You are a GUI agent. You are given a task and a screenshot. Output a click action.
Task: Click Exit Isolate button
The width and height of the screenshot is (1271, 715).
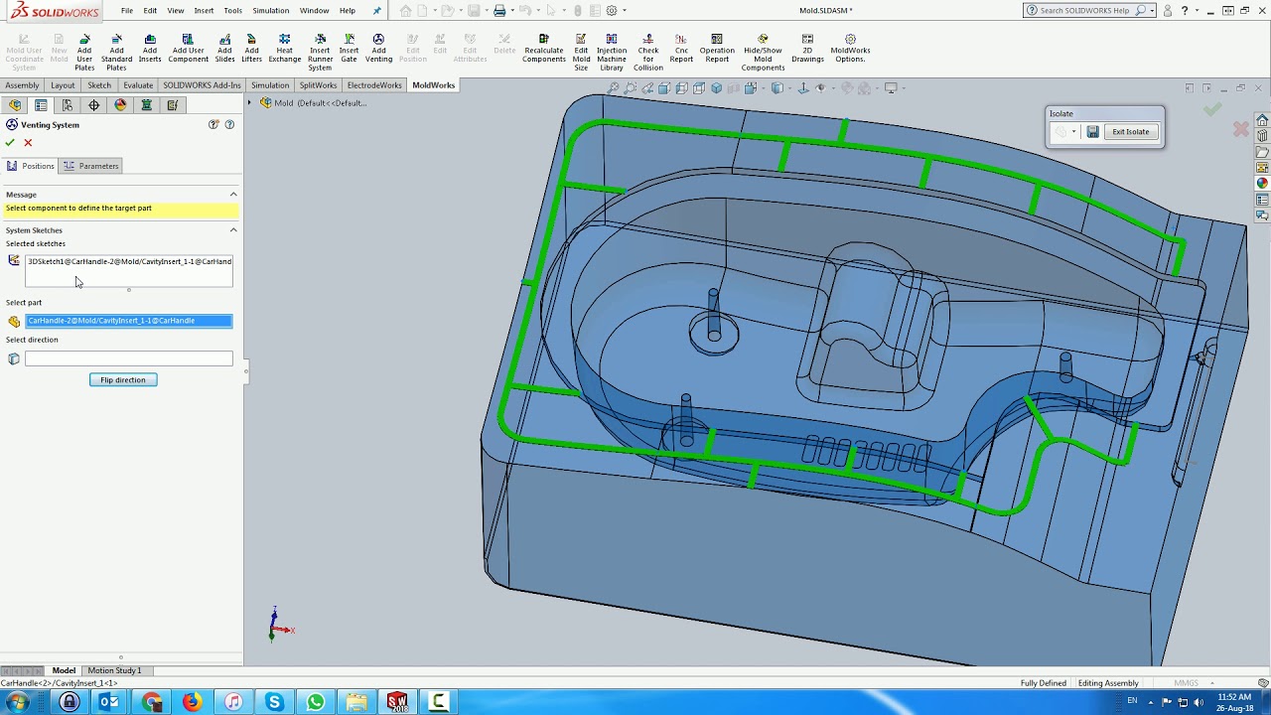coord(1131,132)
